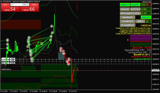
Task: Click the Resistance 118479.94 label
Action: [x=141, y=57]
